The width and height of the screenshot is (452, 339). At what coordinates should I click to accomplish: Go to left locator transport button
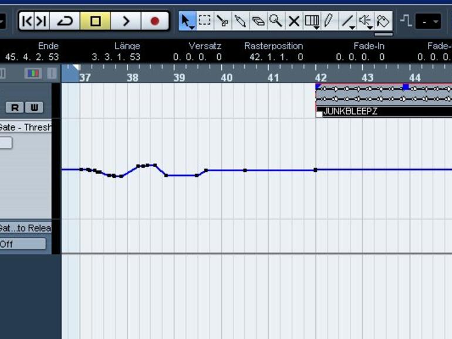coord(27,21)
